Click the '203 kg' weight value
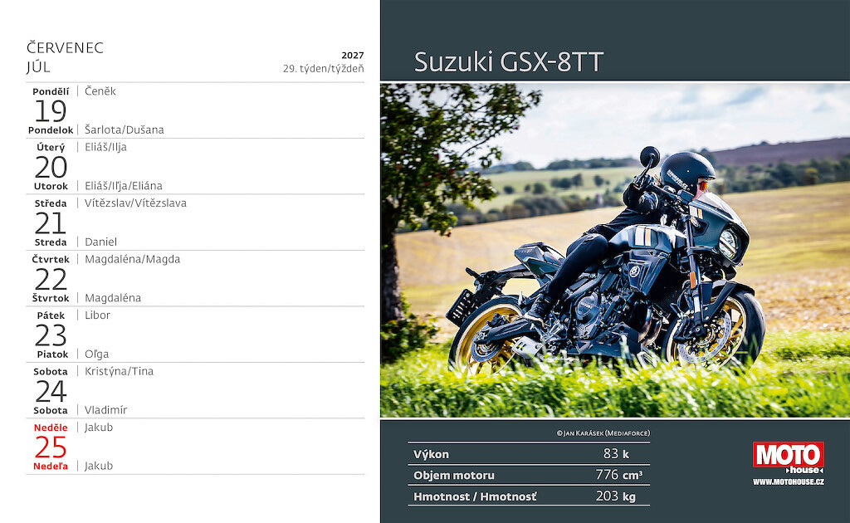 pos(615,496)
